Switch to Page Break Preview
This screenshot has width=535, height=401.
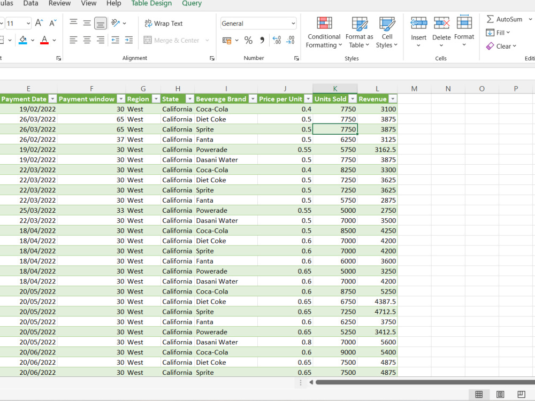coord(521,395)
